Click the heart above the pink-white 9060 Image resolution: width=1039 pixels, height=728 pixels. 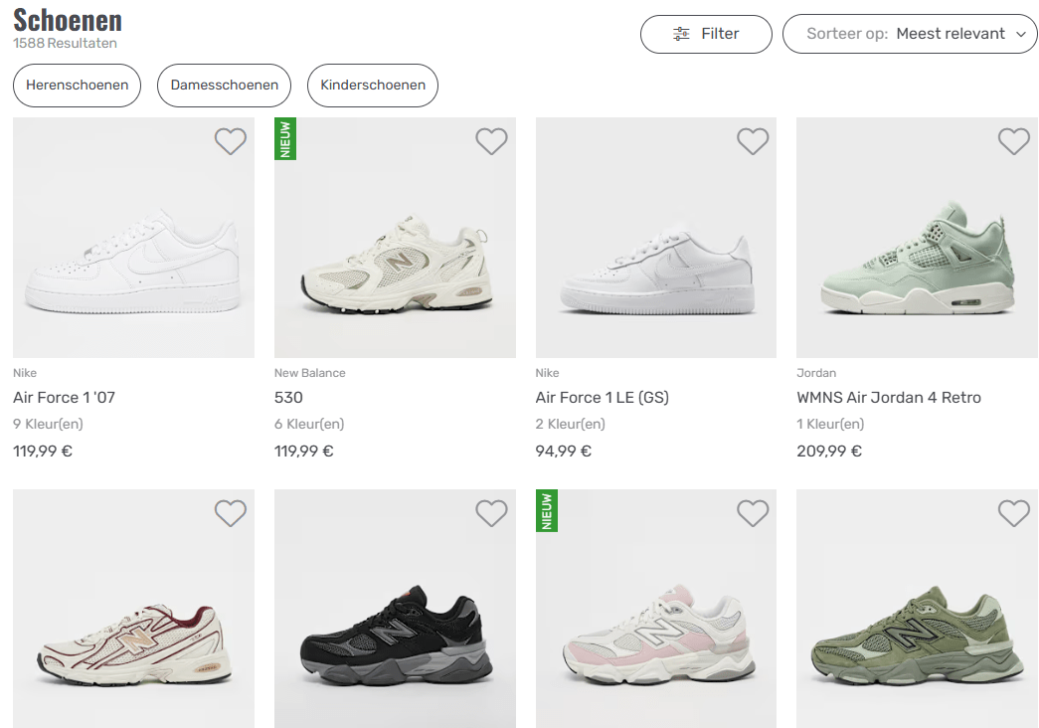753,513
